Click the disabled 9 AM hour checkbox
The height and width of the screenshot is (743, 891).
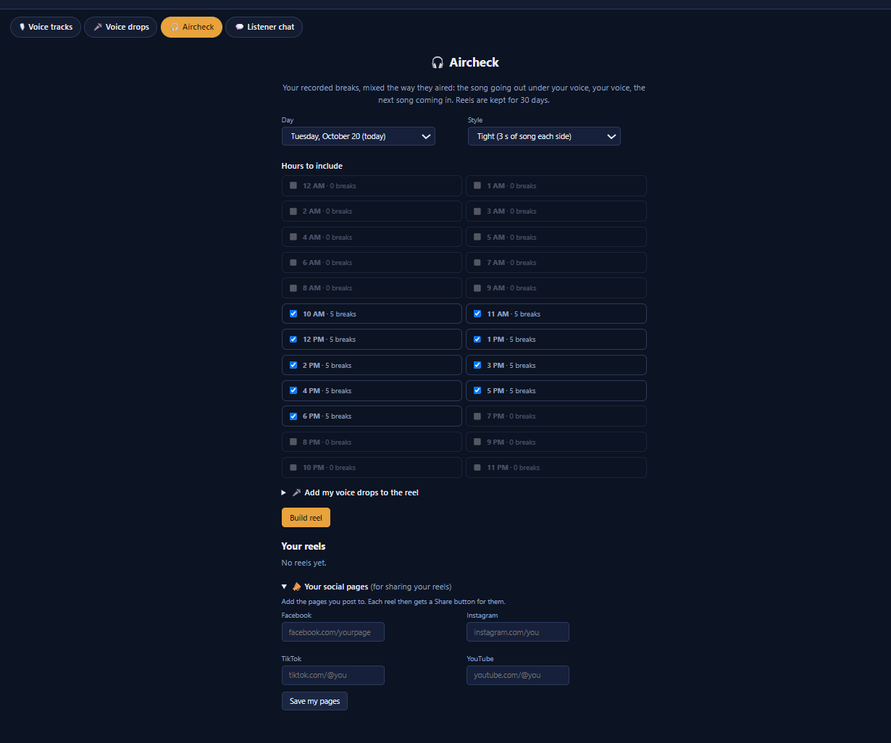477,287
